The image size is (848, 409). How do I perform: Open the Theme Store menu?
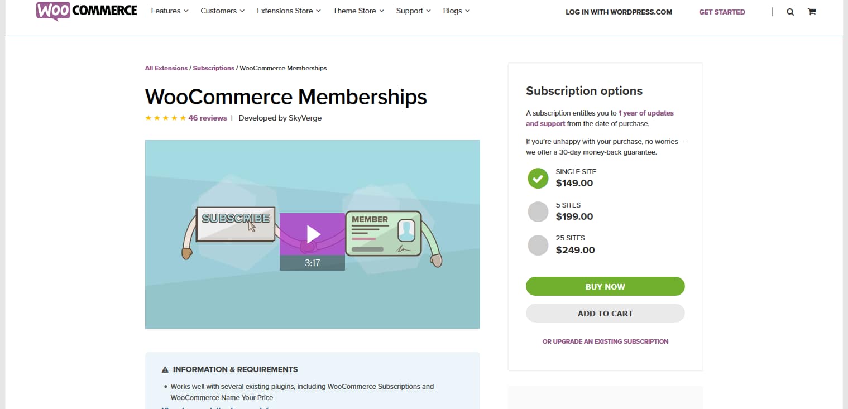click(x=358, y=11)
